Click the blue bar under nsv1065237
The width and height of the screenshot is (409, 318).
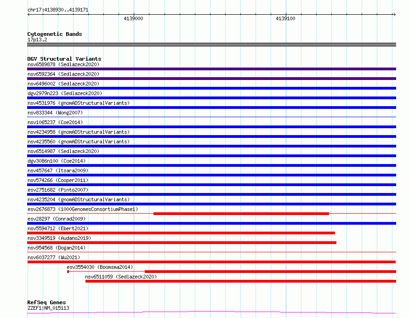(x=211, y=127)
